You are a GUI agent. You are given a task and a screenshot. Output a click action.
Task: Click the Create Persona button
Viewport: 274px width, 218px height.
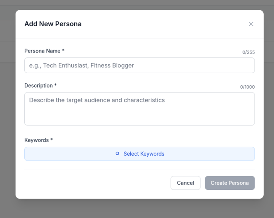(x=229, y=183)
